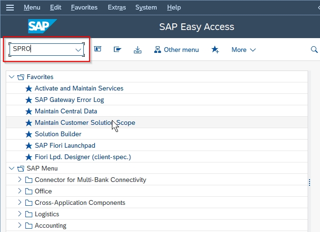320x232 pixels.
Task: Select the SAP Menu tree label
Action: click(42, 169)
